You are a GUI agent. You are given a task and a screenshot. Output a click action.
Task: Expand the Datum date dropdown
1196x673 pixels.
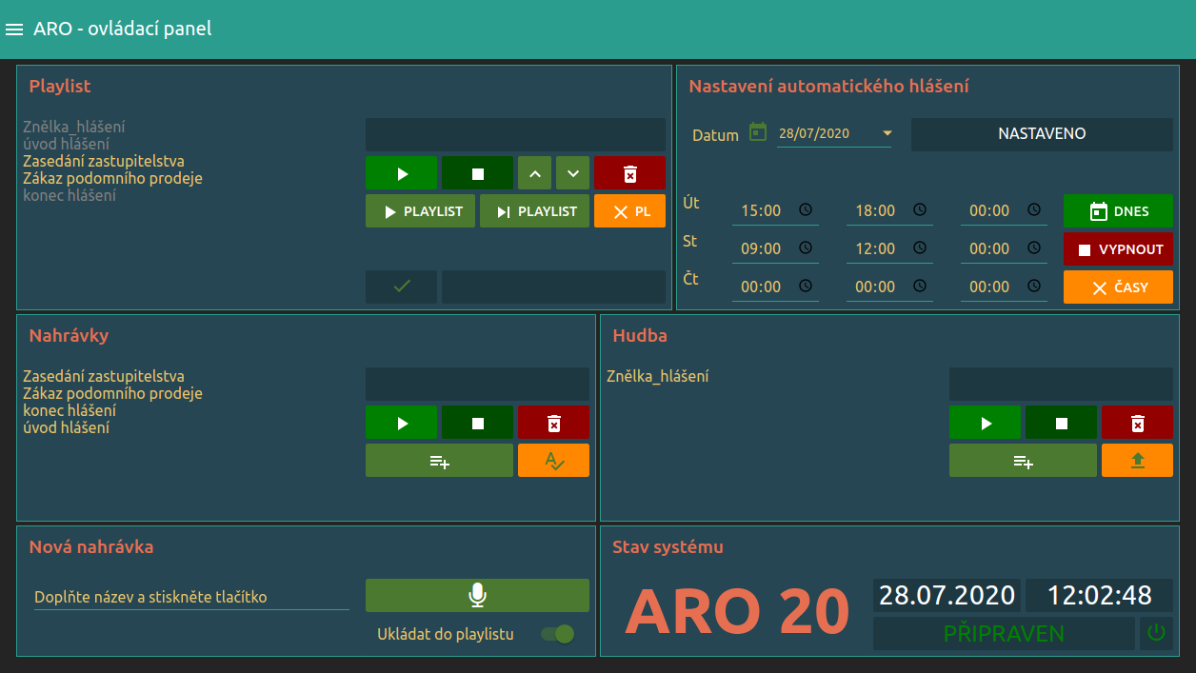click(887, 133)
